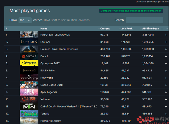
Task: Select CS:GO current value 486,750
Action: pyautogui.click(x=105, y=49)
